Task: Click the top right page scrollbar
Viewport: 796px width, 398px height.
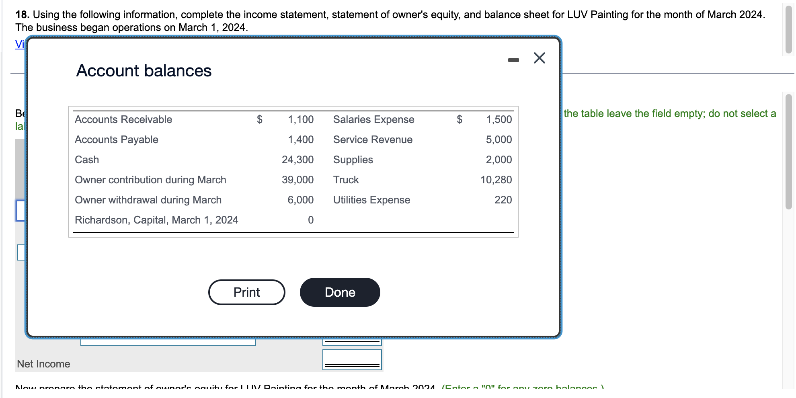Action: pos(788,28)
